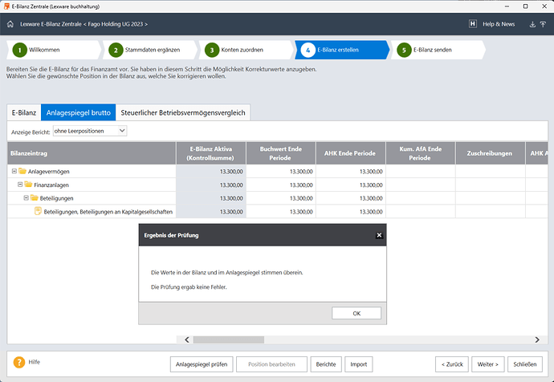554x382 pixels.
Task: Click Bilanzeintrag column header
Action: 92,153
